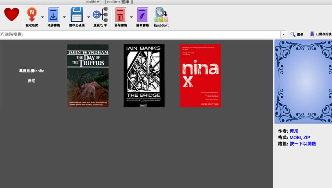The image size is (332, 188).
Task: Open the author link 席尼 in details
Action: [x=294, y=131]
